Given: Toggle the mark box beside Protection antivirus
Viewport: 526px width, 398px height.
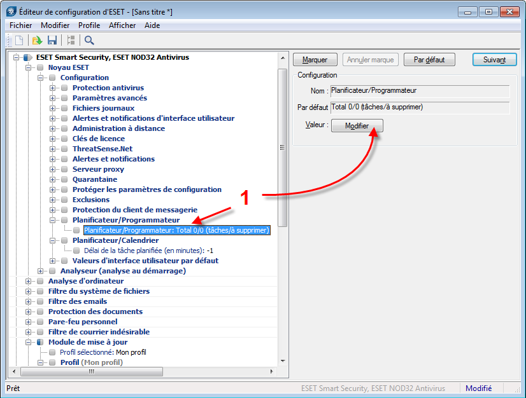Looking at the screenshot, I should (x=64, y=88).
